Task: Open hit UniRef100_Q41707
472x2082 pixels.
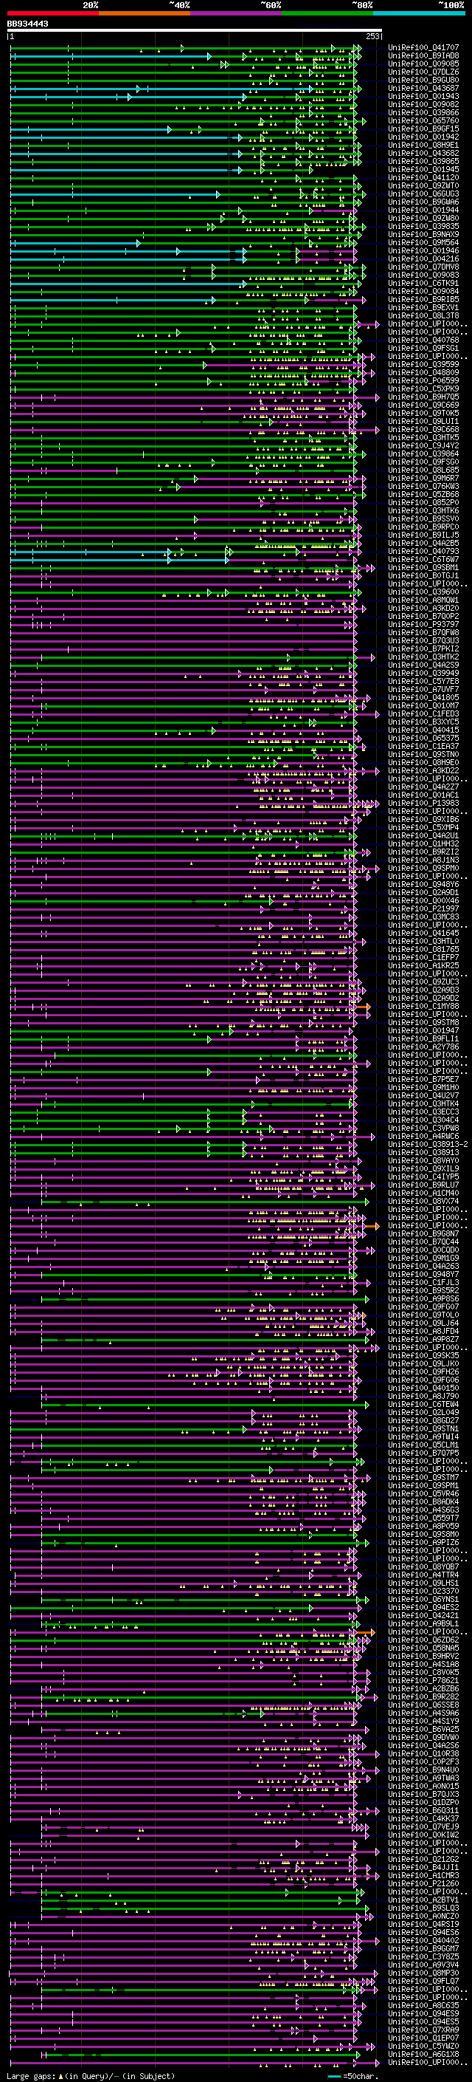Action: 423,48
